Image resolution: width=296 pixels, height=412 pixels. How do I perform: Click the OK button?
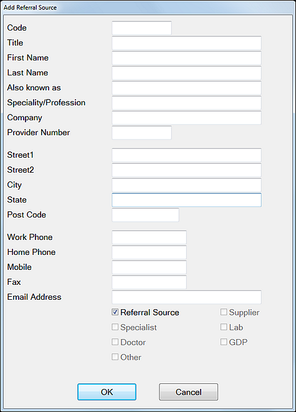coord(107,392)
